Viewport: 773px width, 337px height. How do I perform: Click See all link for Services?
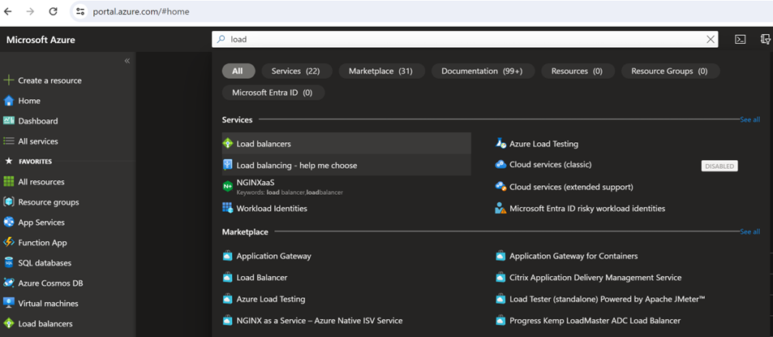[x=749, y=119]
